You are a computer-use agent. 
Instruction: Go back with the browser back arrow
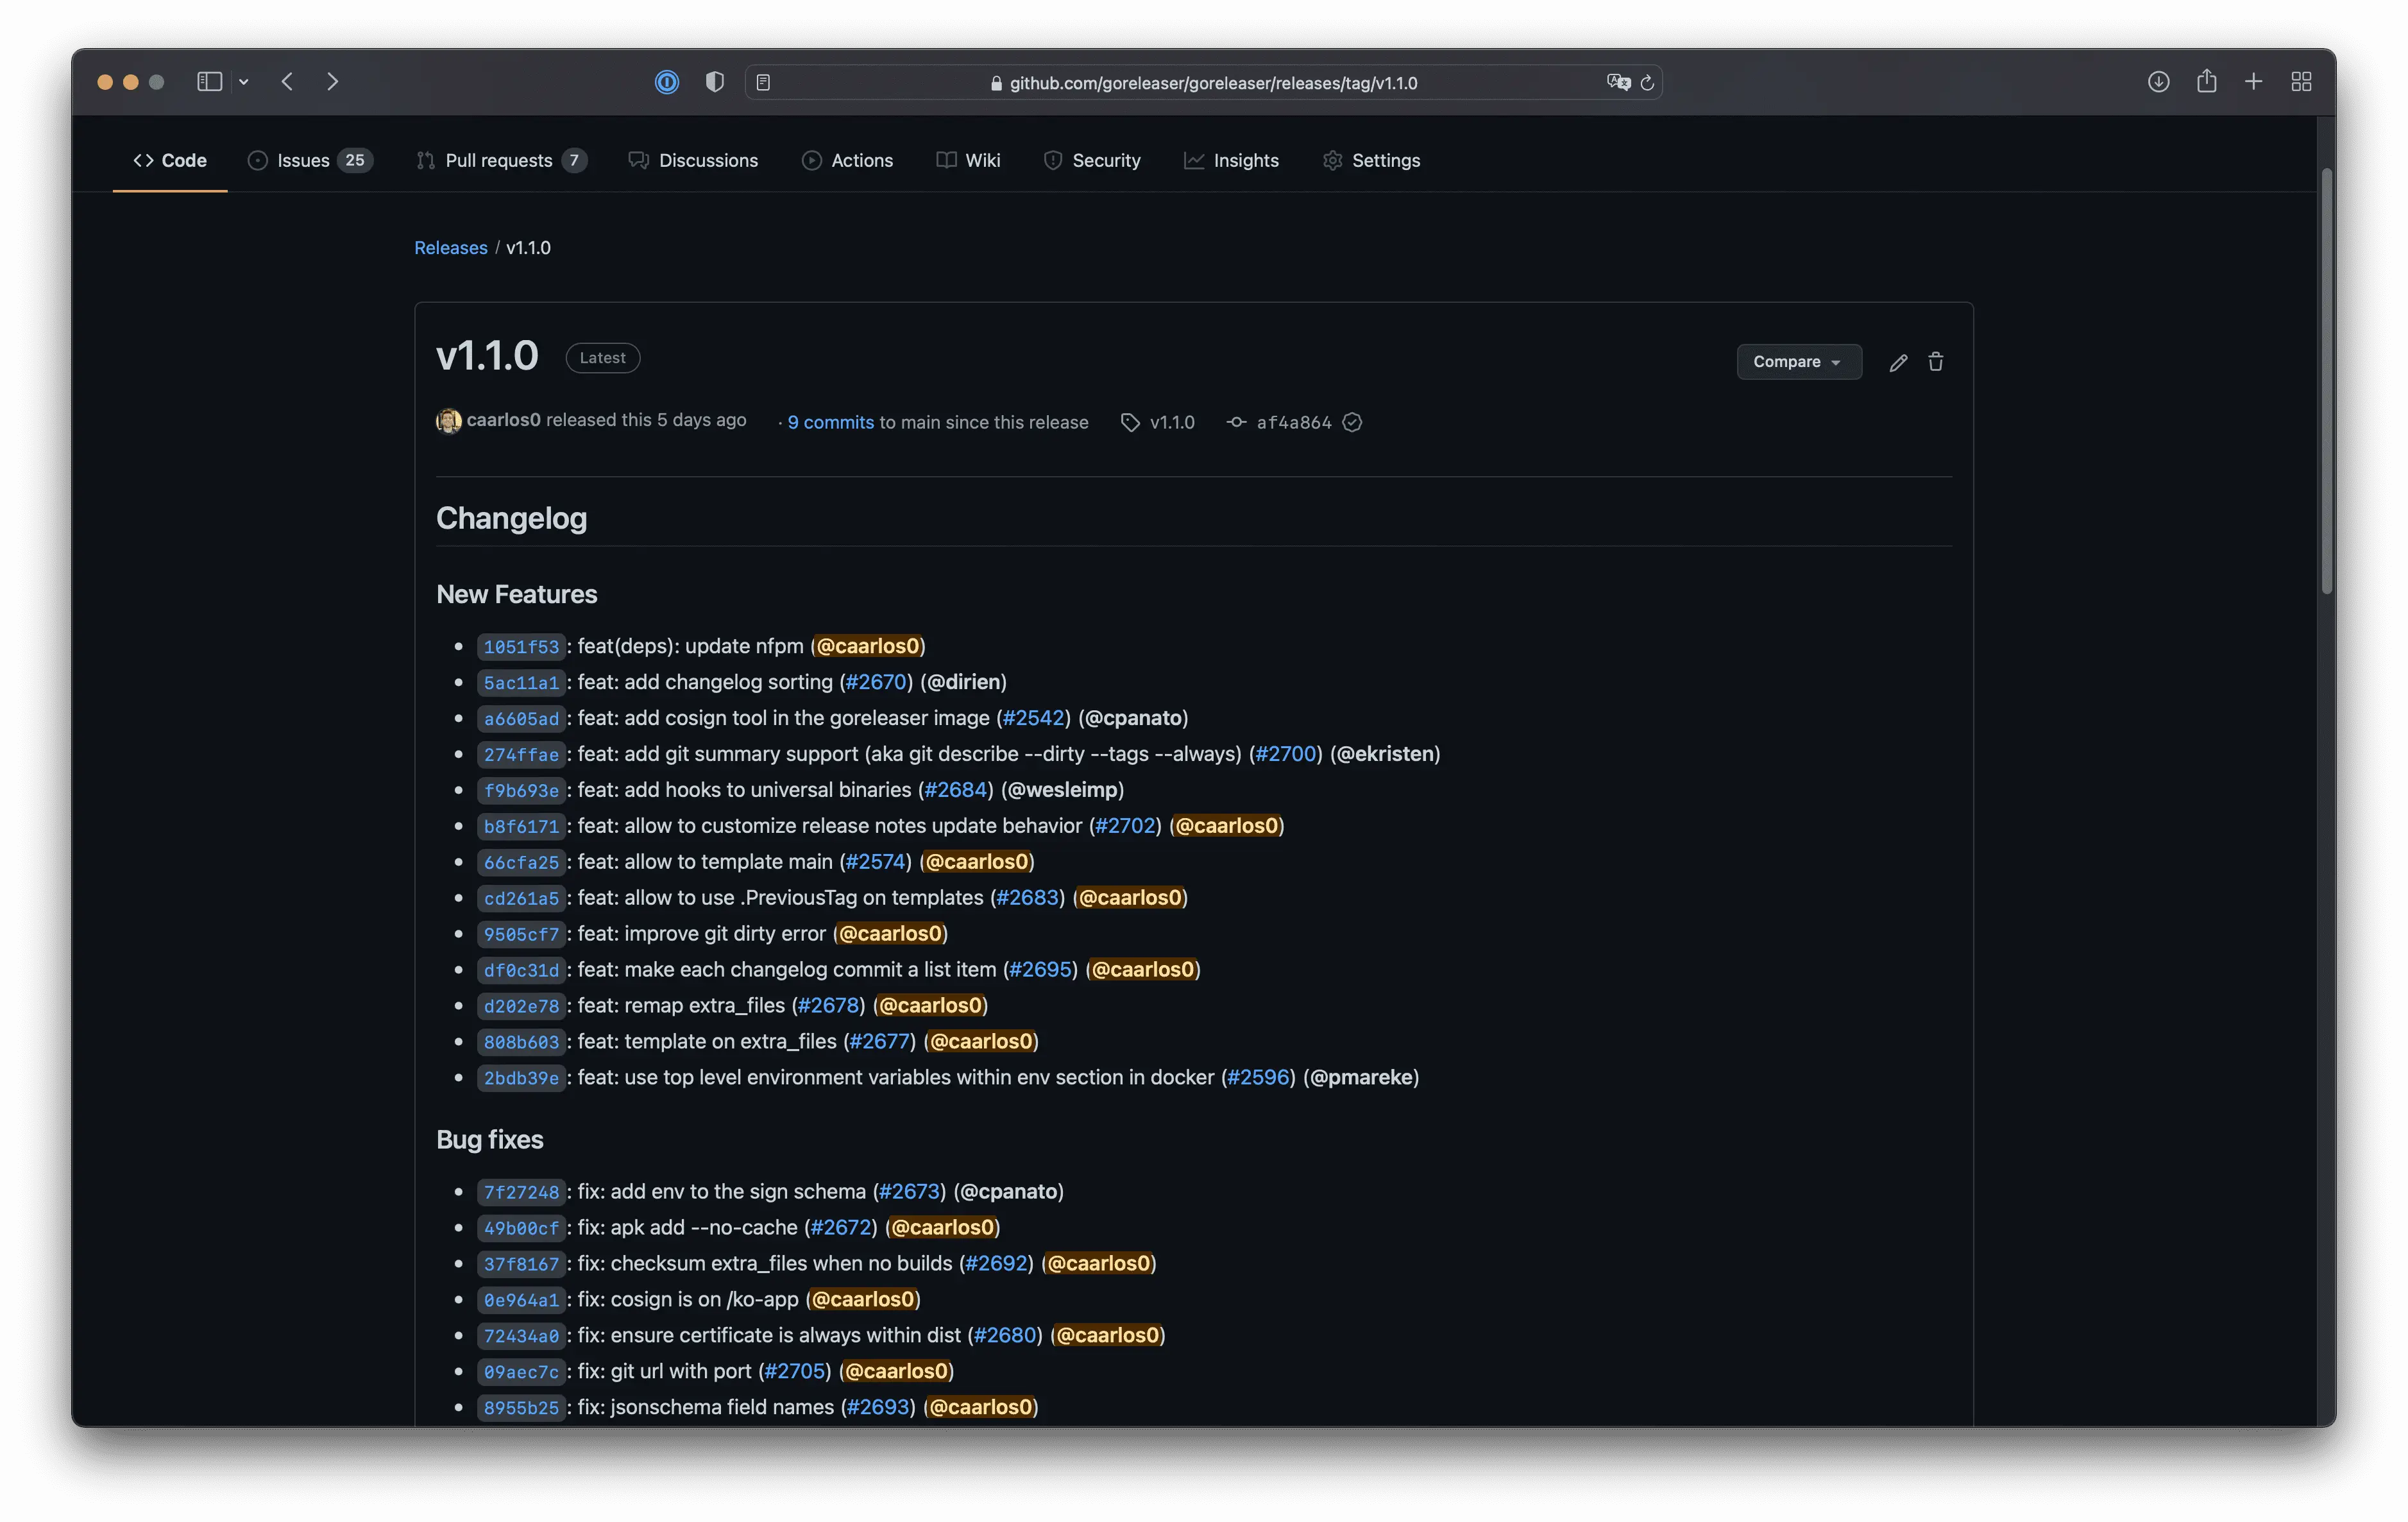[288, 82]
